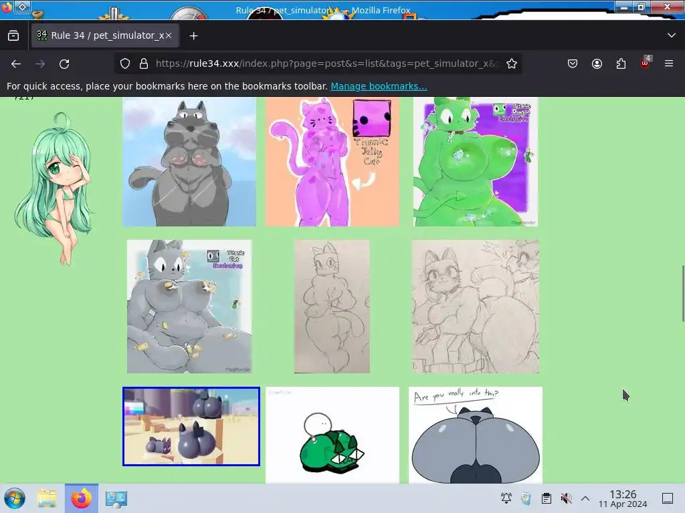Toggle the on-all-desktops pin in titlebar

22,7
